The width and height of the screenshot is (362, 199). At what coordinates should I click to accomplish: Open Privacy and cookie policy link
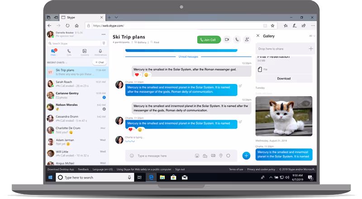point(261,169)
